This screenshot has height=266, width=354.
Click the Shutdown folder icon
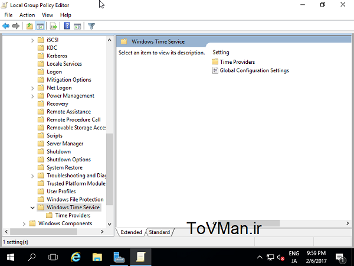41,151
